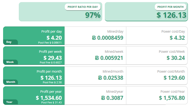191x106 pixels.
Task: Select Pool Fee $ 0.08611 text
Action: 50,43
